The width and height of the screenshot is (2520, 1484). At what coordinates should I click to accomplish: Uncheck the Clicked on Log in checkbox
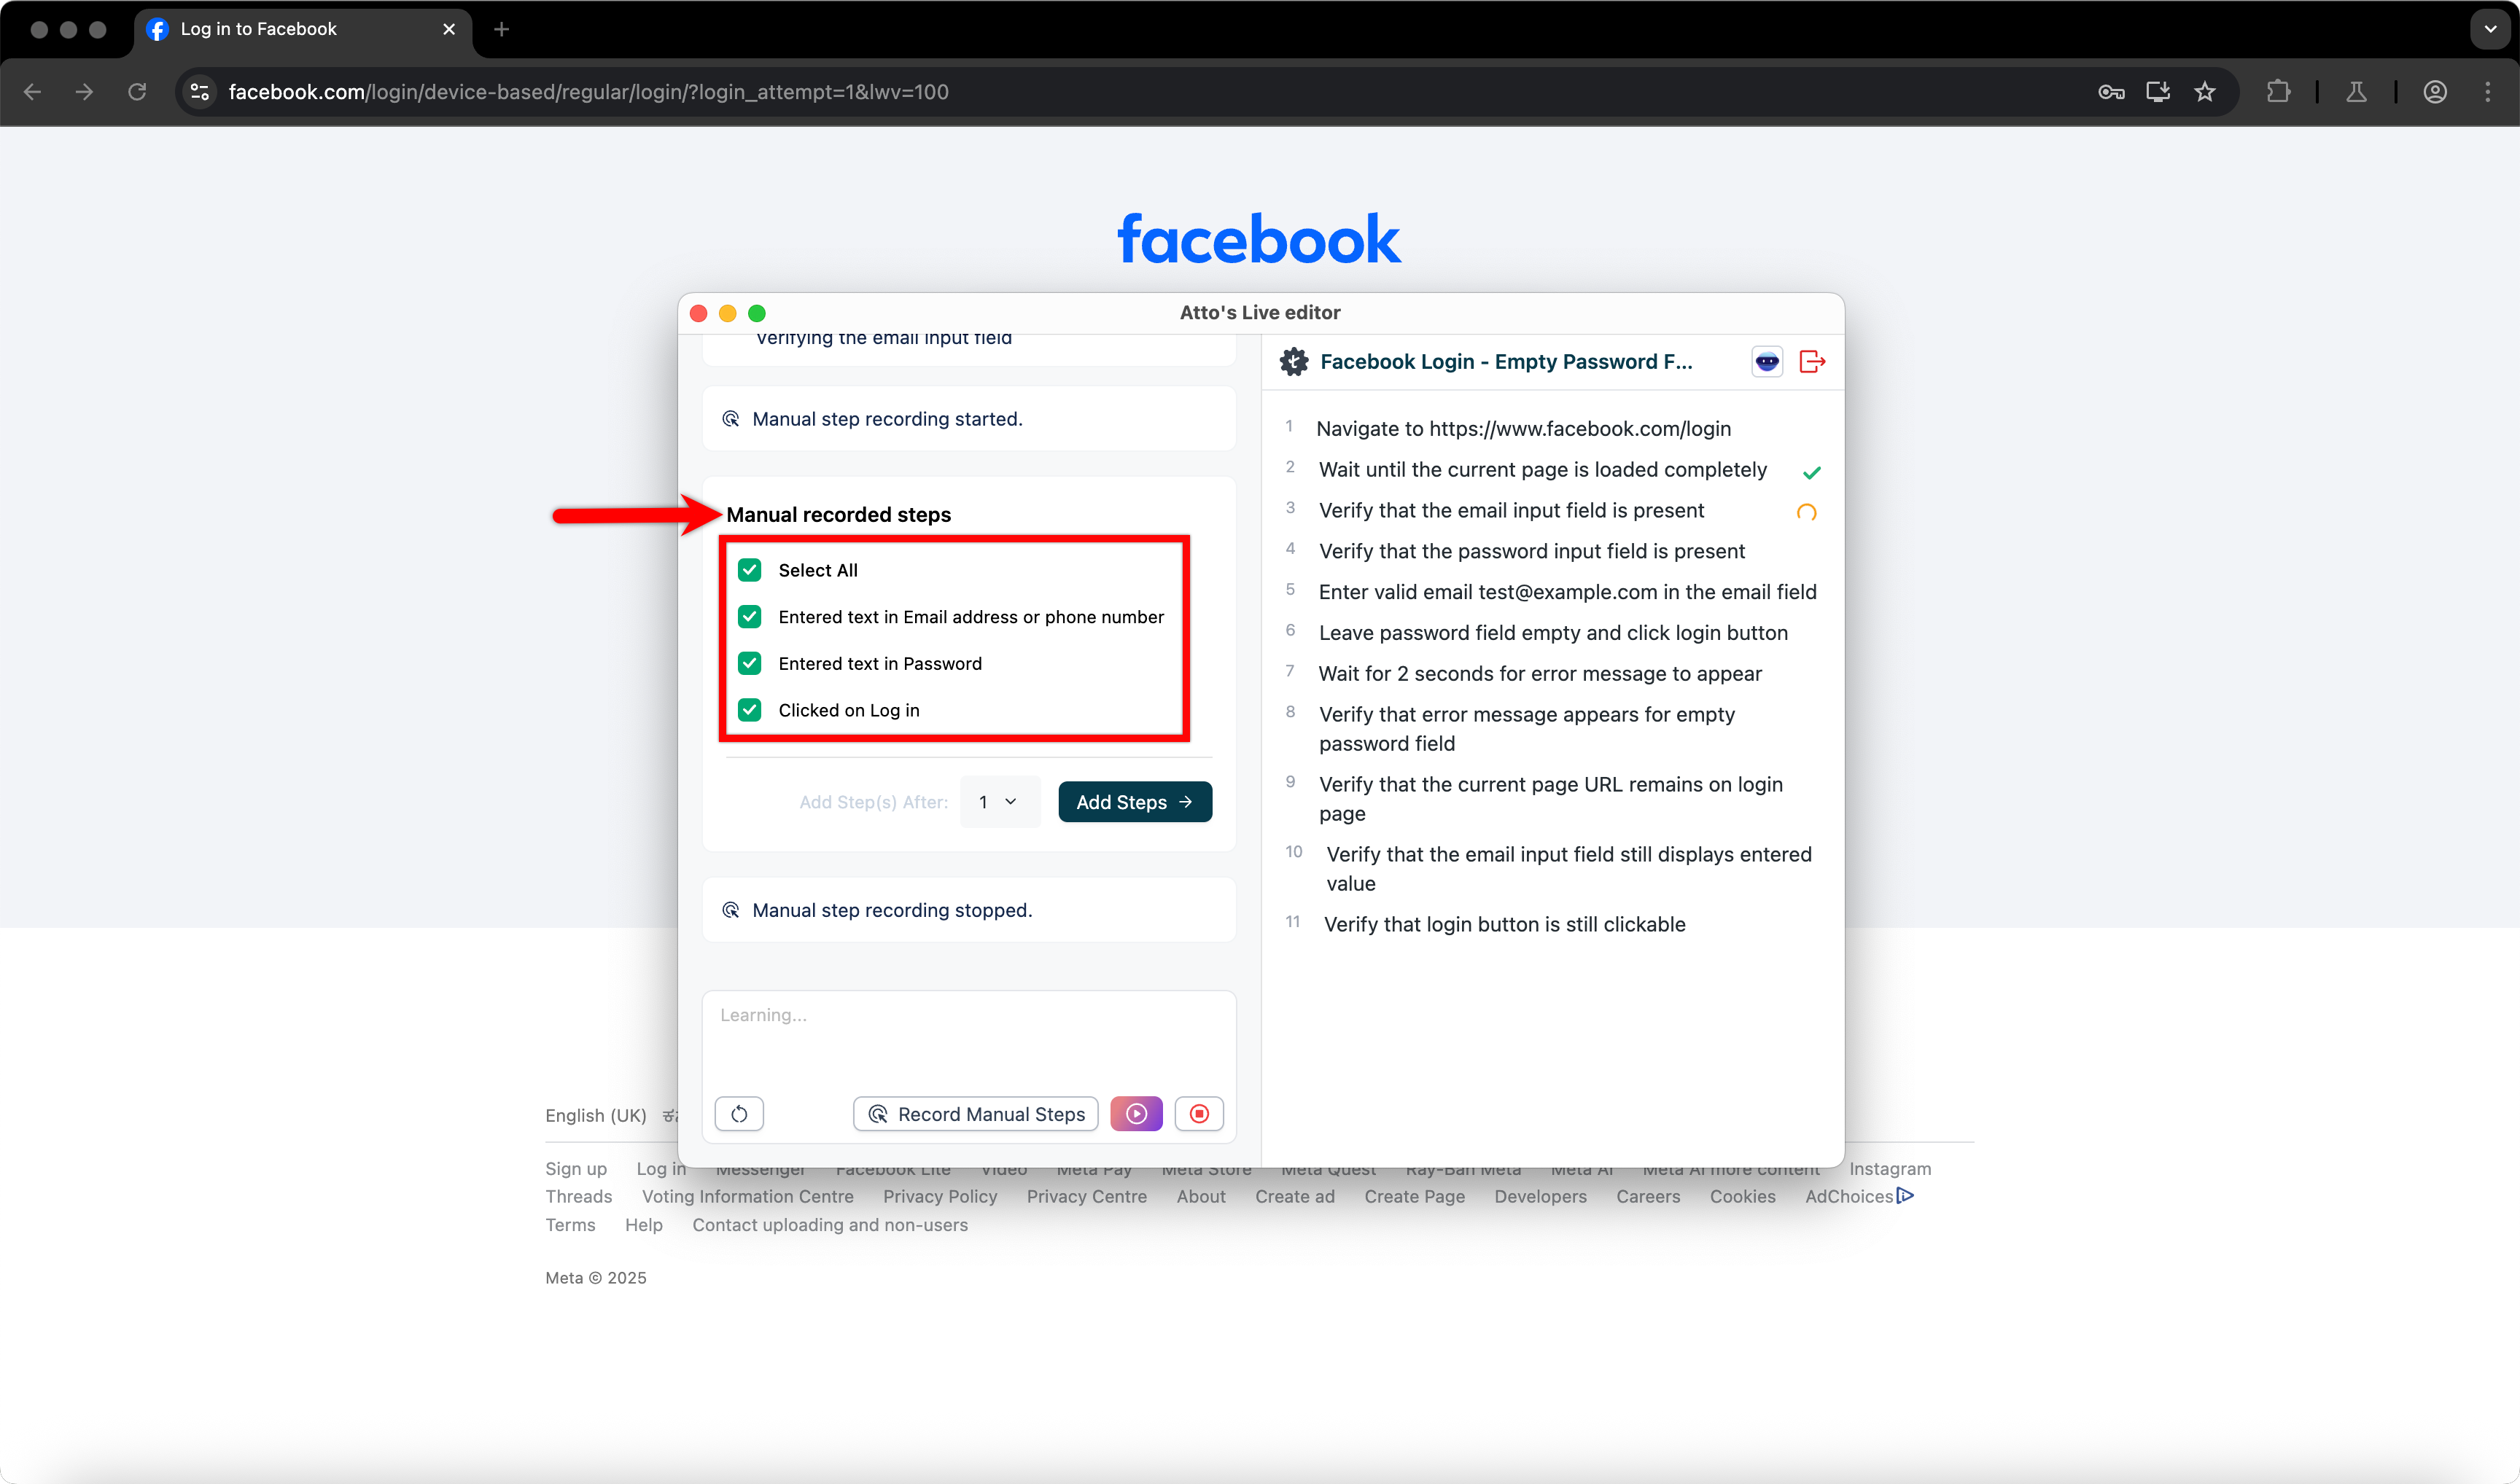pyautogui.click(x=750, y=710)
